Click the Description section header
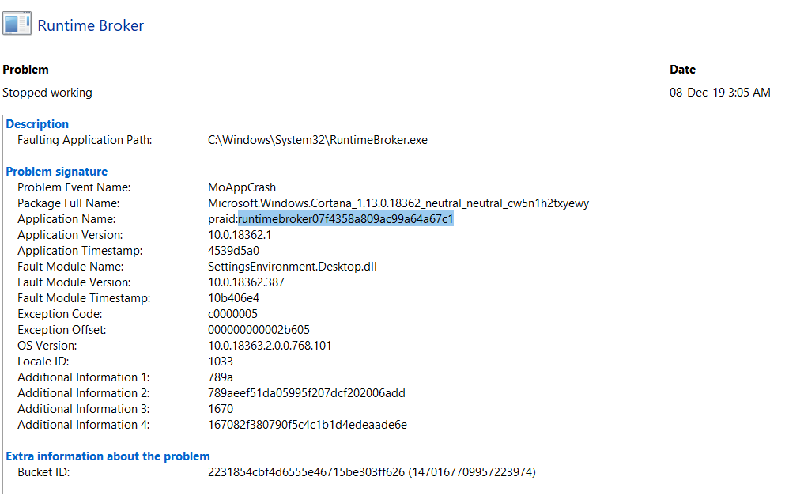 coord(37,124)
